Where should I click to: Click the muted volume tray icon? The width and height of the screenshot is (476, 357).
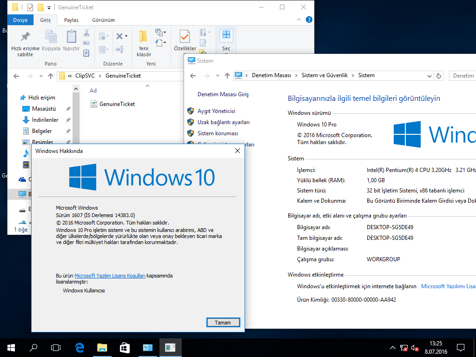pos(415,348)
